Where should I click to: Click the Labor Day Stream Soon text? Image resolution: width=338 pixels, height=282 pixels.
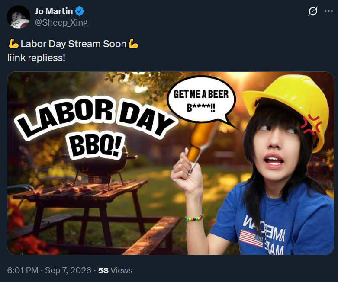coord(74,44)
